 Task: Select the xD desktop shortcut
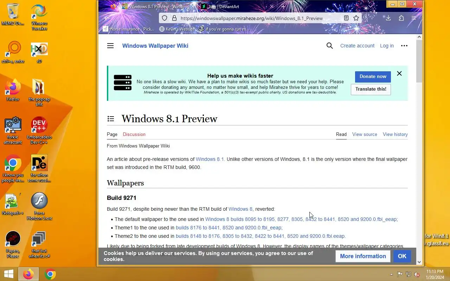39,53
